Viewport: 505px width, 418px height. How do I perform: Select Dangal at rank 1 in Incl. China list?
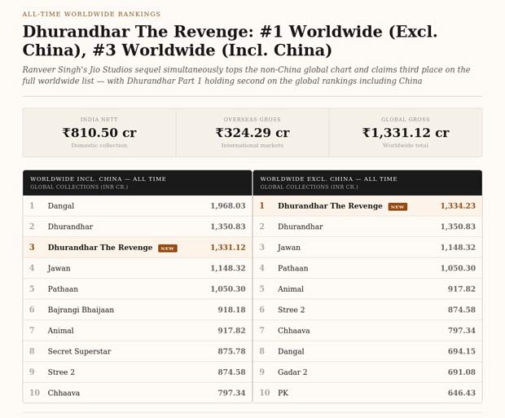138,206
